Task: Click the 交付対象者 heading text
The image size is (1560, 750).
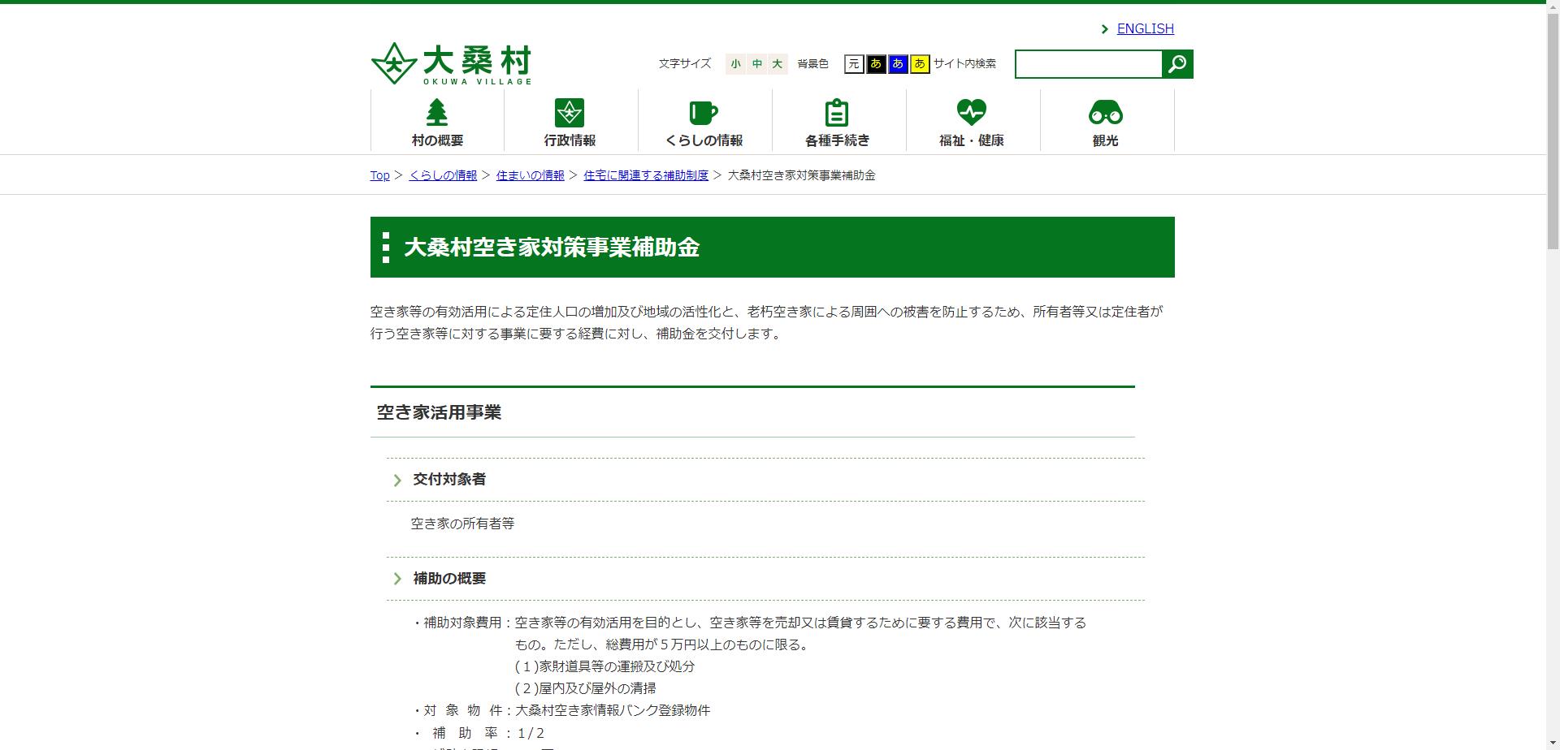Action: tap(449, 480)
